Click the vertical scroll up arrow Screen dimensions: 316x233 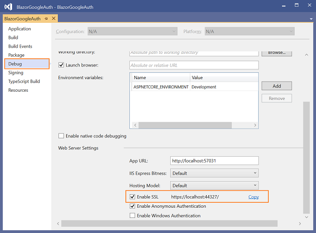[307, 55]
